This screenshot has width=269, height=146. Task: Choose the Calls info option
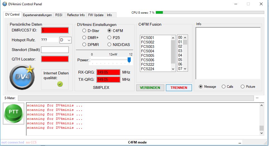coord(223,87)
